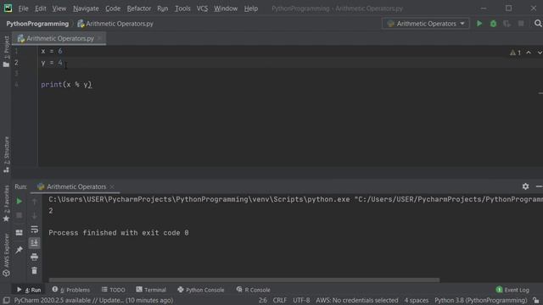This screenshot has width=543, height=305.
Task: Open the Help menu
Action: click(x=251, y=8)
